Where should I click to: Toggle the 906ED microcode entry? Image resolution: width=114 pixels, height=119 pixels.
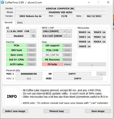tap(84, 32)
